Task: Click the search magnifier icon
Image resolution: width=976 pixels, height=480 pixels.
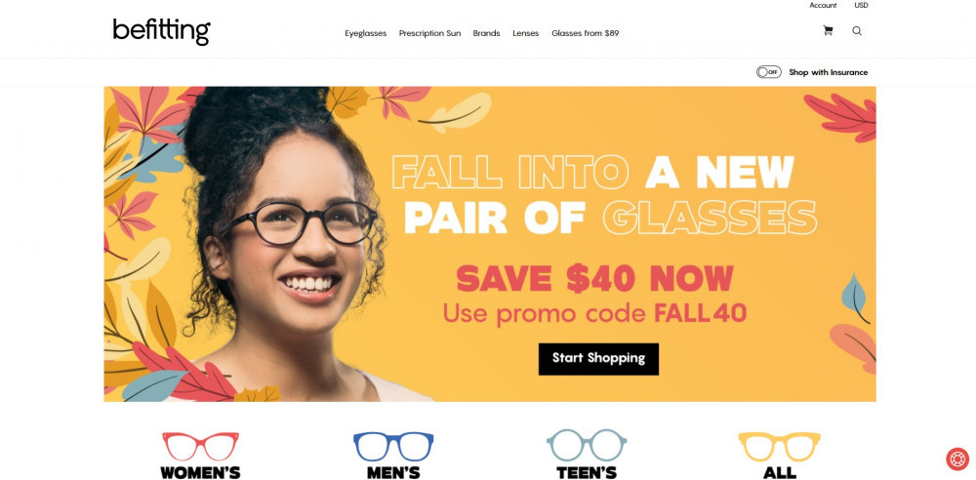Action: point(857,30)
